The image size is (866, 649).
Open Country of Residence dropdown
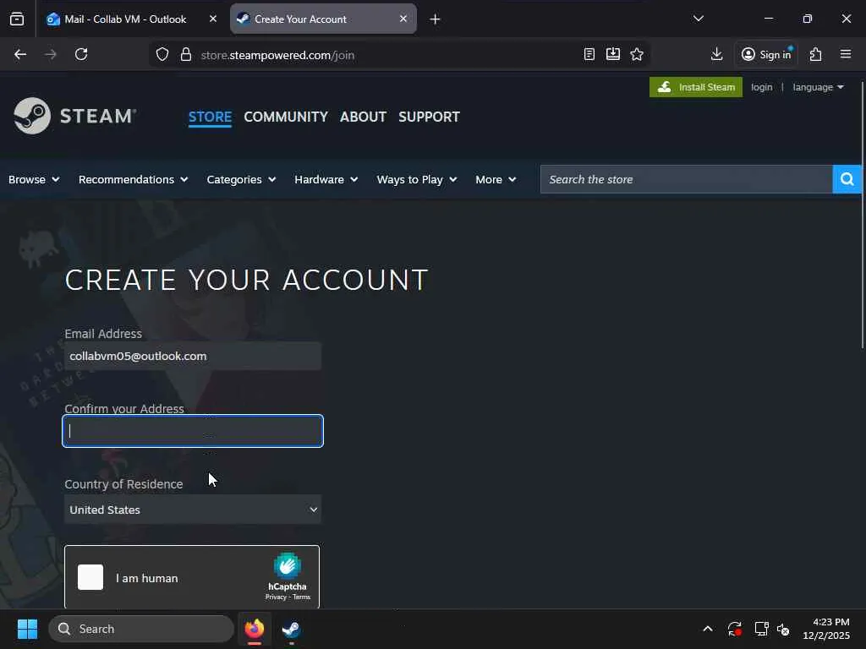click(x=193, y=510)
